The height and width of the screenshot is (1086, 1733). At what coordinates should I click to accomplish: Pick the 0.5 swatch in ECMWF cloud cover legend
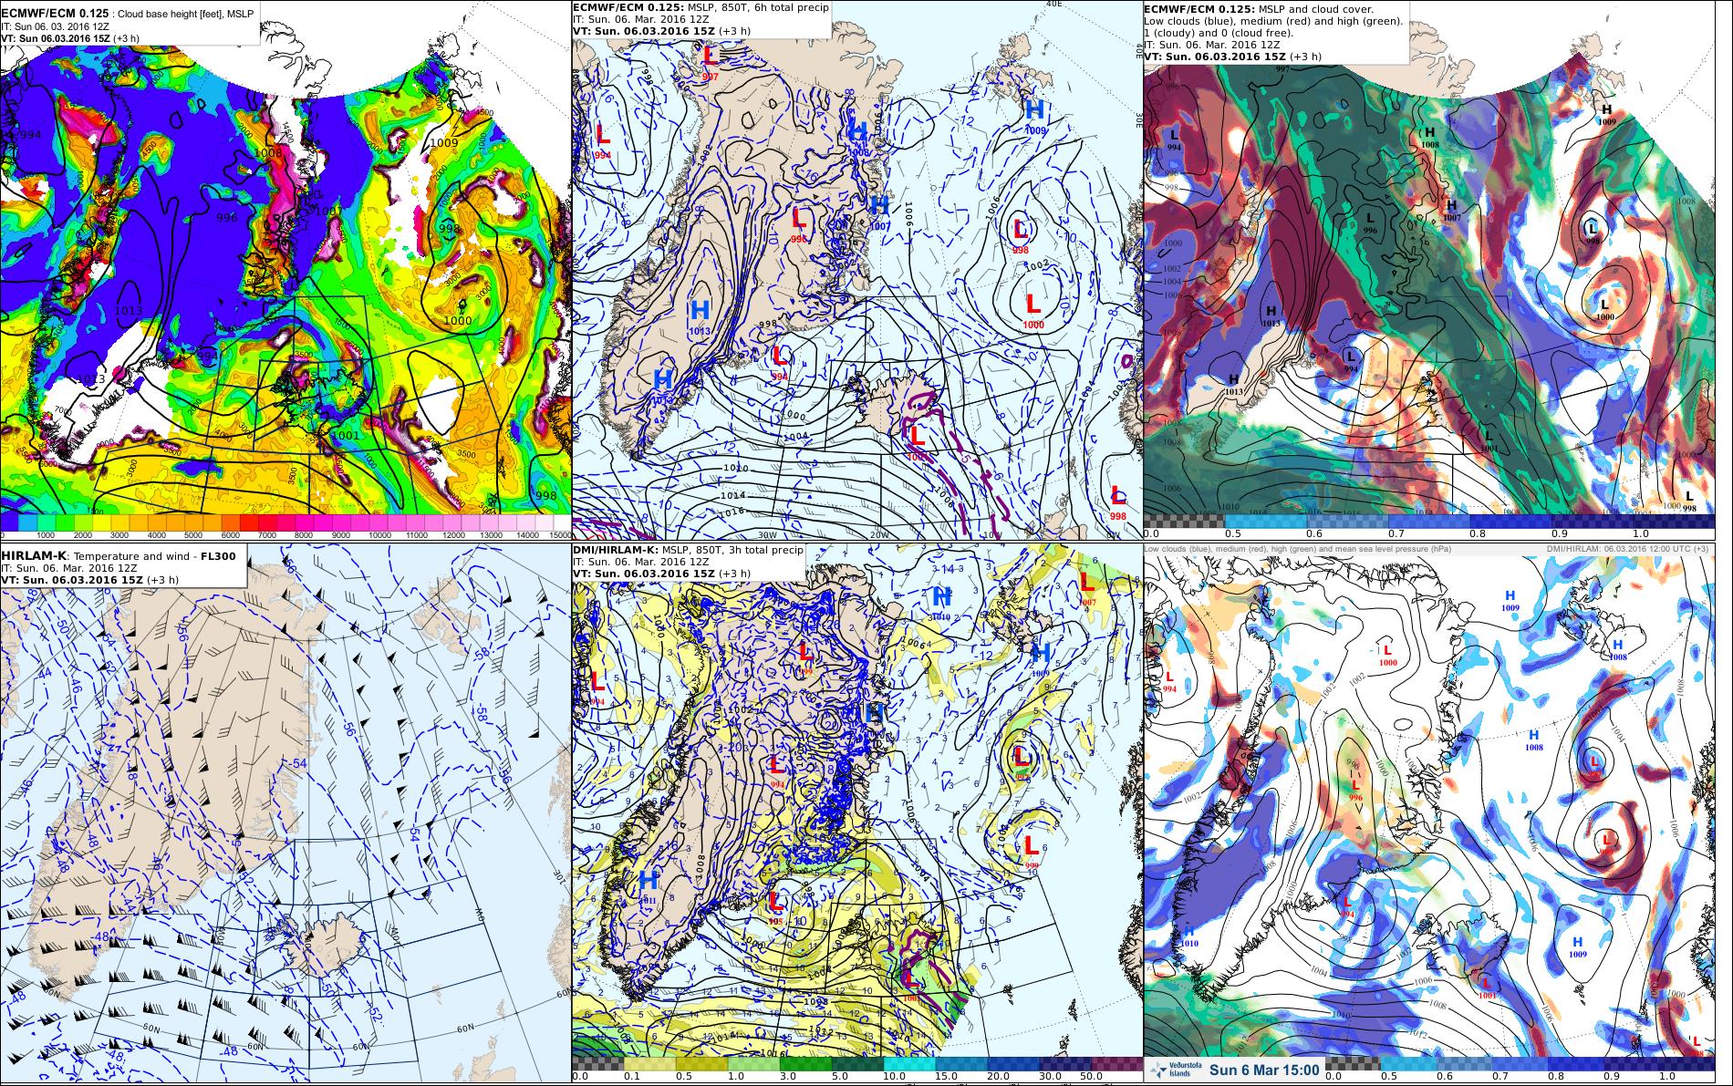pyautogui.click(x=1264, y=521)
